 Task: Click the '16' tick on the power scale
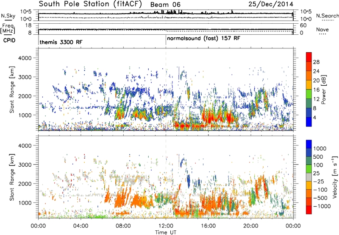316,90
